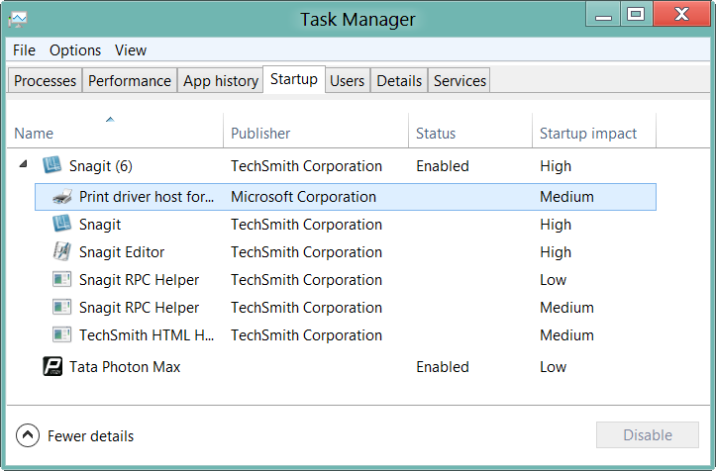Click the Print driver host printer icon
Screen dimensions: 716x471
pyautogui.click(x=61, y=197)
